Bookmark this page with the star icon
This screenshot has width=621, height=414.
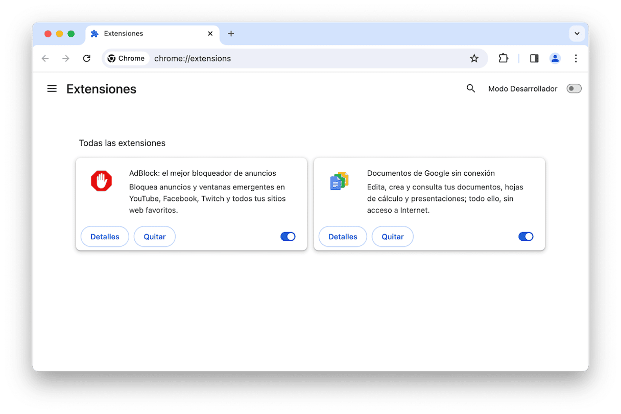pyautogui.click(x=474, y=58)
